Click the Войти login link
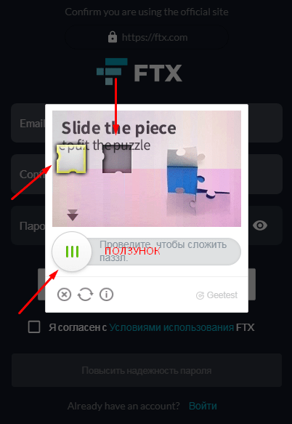The width and height of the screenshot is (292, 424). pos(203,406)
